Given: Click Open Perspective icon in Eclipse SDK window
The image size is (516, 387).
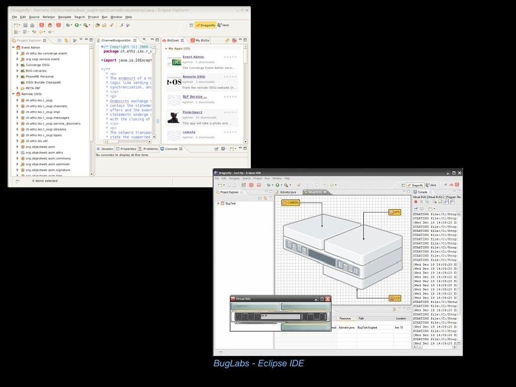Looking at the screenshot, I should click(x=403, y=185).
